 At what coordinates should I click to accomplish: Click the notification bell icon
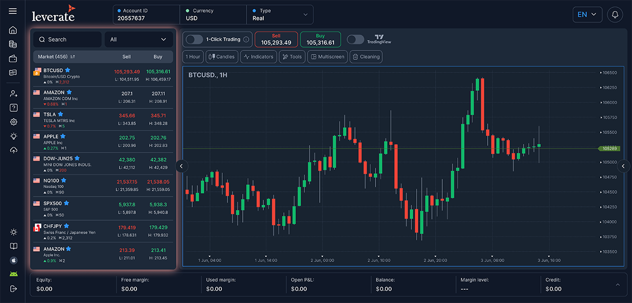click(615, 15)
